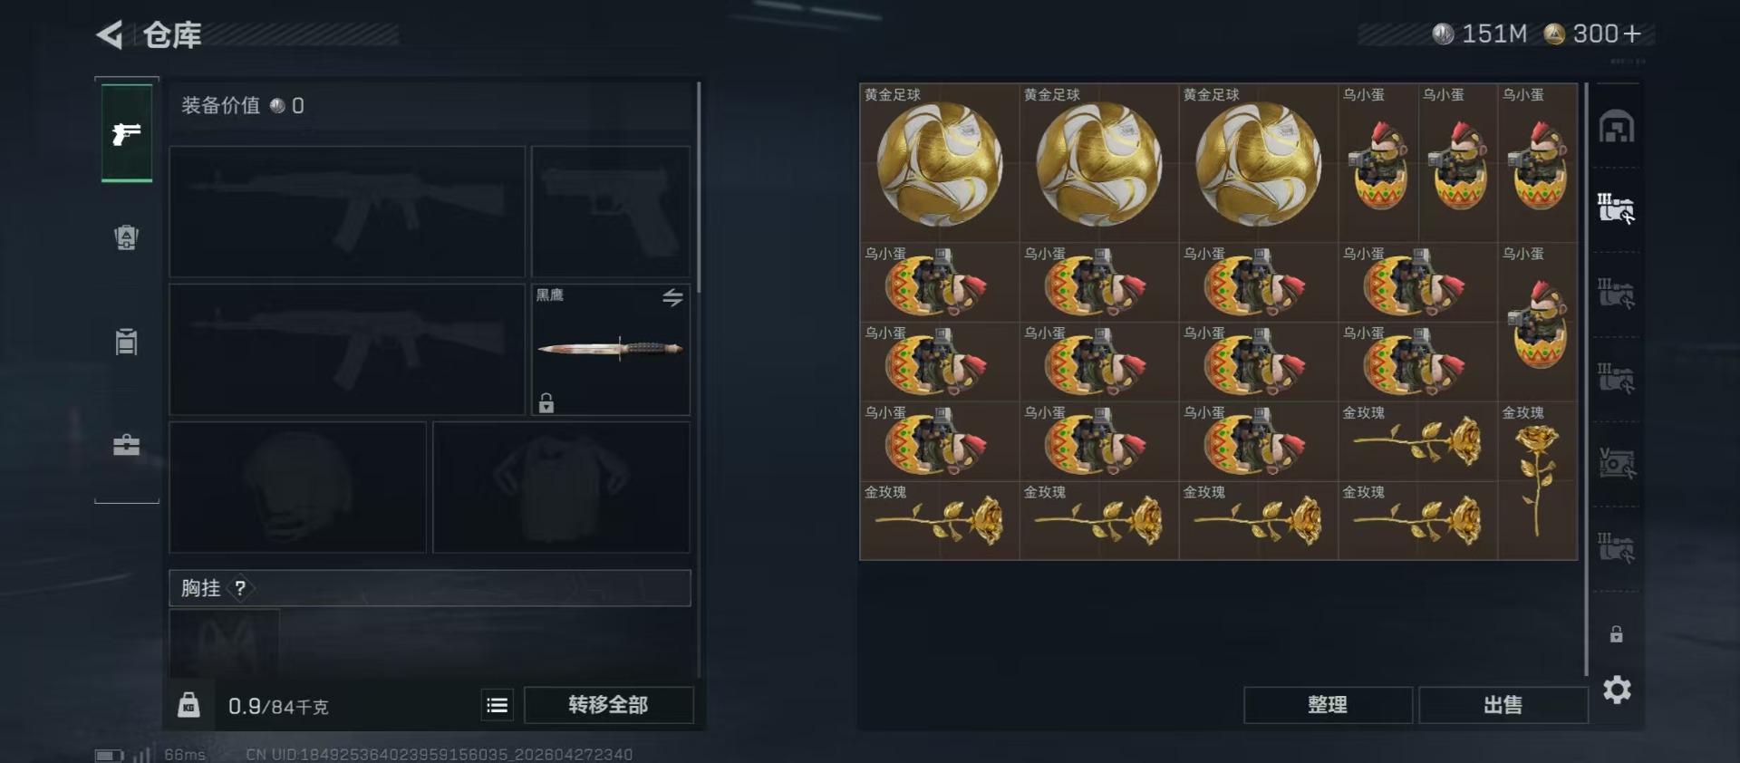
Task: Select the weapons pistol tab icon
Action: coord(126,134)
